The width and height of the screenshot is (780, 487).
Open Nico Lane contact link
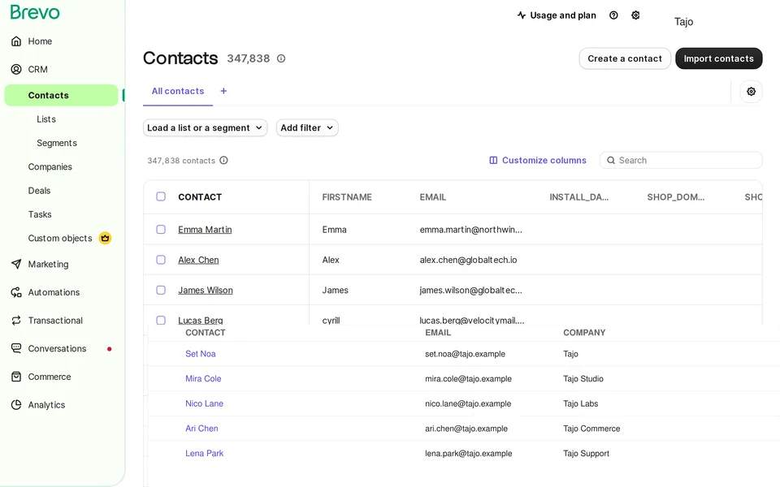tap(205, 403)
